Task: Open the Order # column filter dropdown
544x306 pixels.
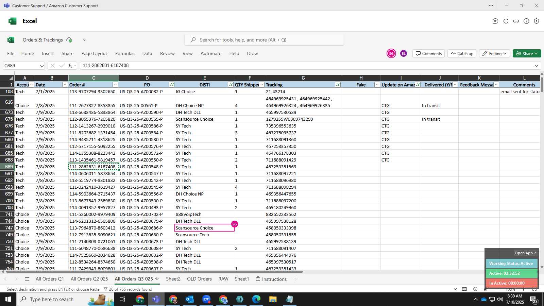Action: 115,85
